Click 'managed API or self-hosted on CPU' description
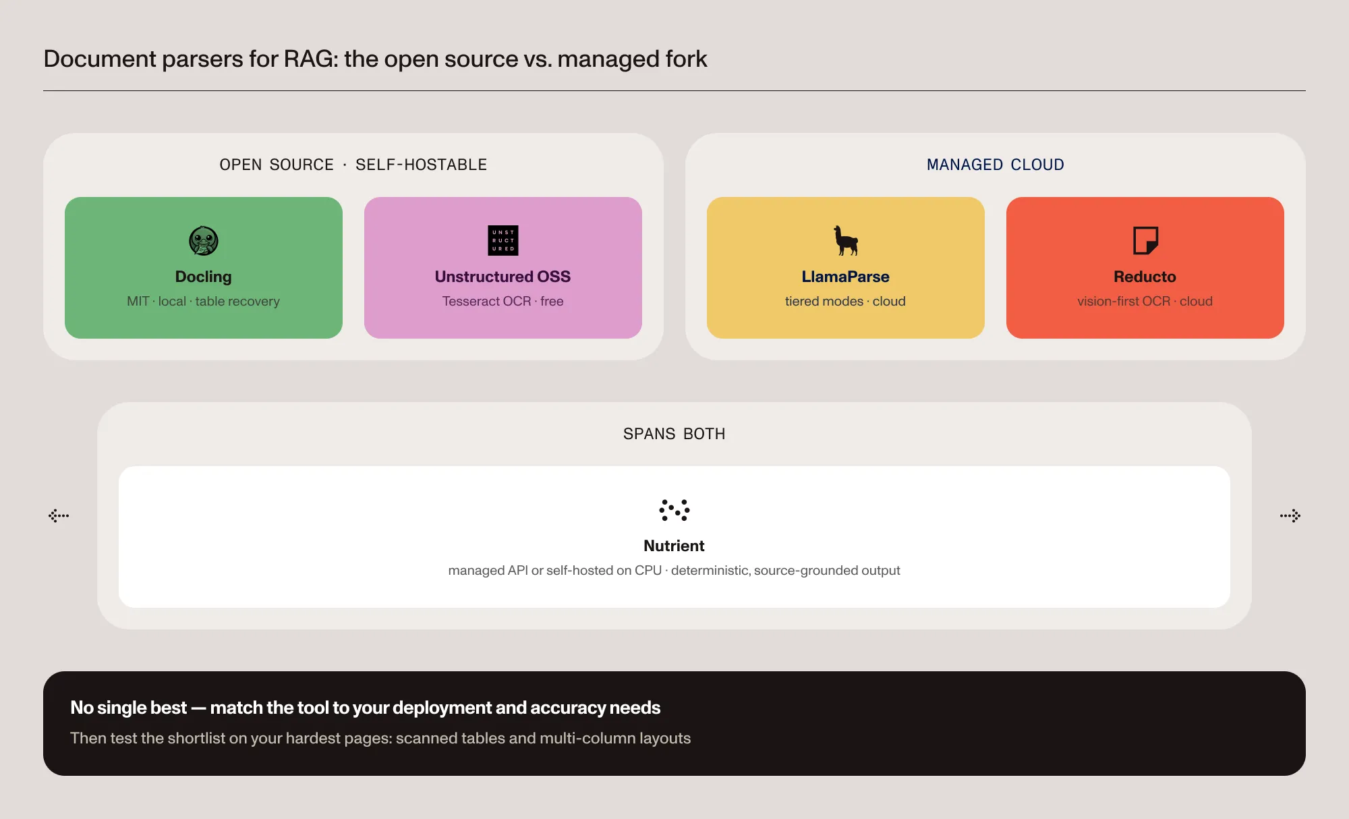1349x819 pixels. click(x=674, y=571)
